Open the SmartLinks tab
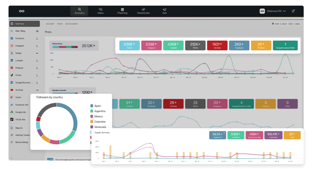The image size is (312, 169). click(143, 11)
